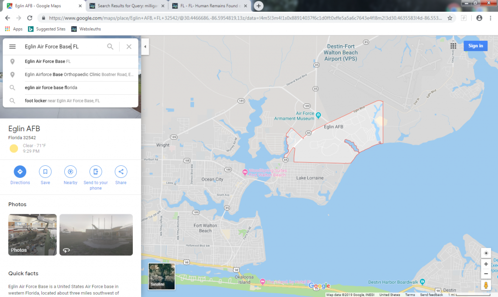
Task: Choose Eglin Airforce Base Orthopaedic Clinic suggestion
Action: 62,75
